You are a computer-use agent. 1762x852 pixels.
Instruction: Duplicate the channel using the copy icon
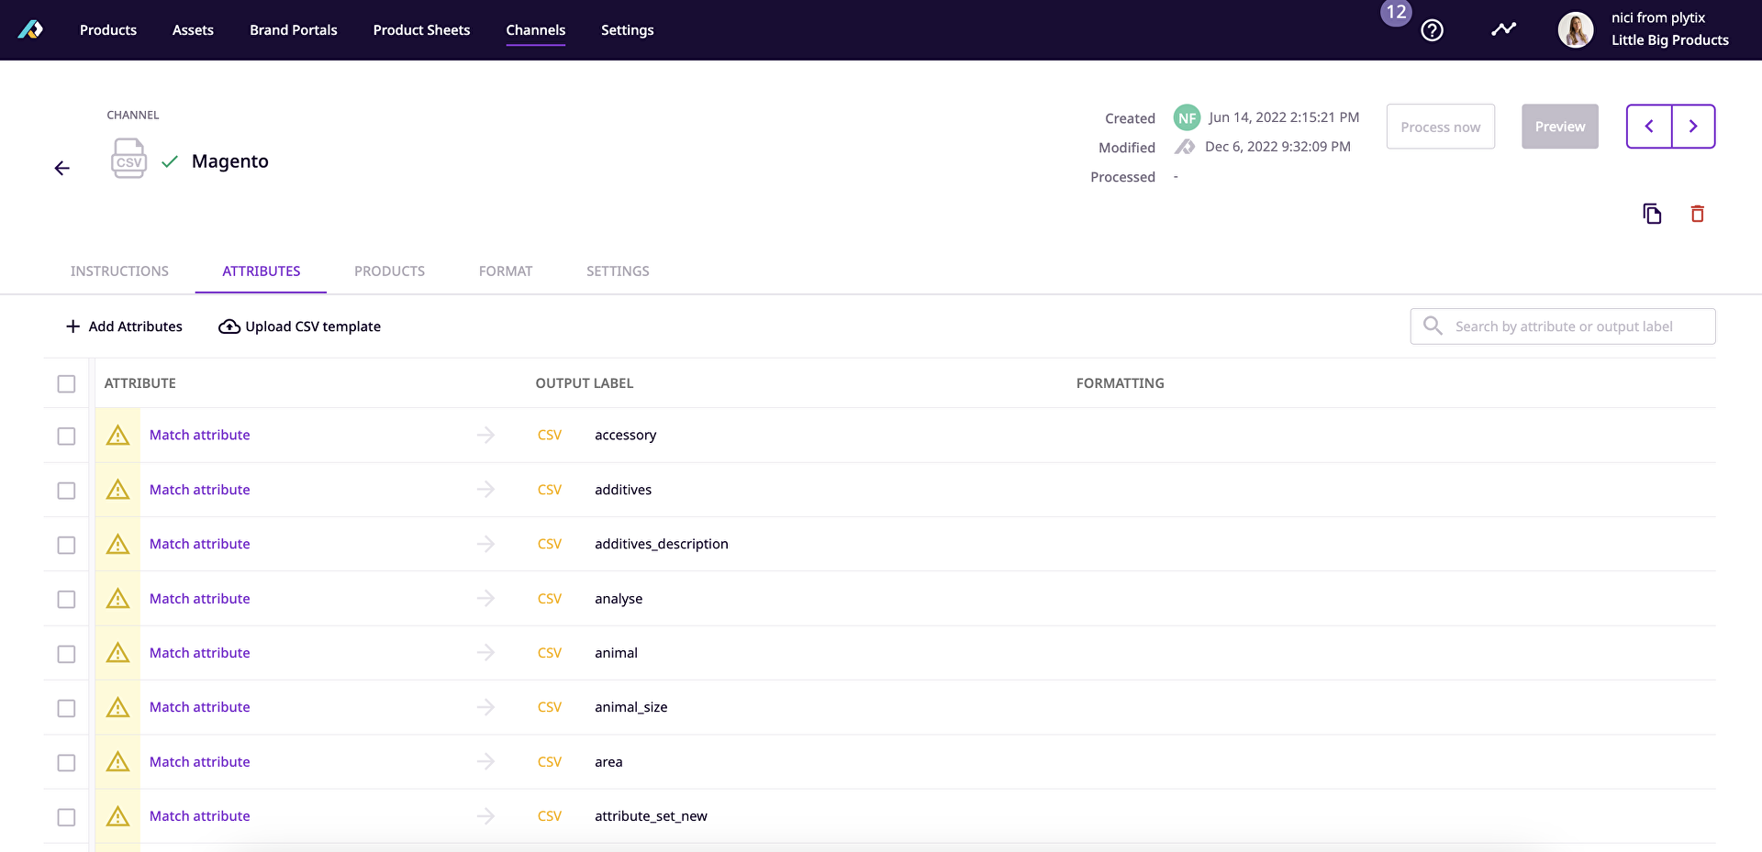click(1652, 213)
